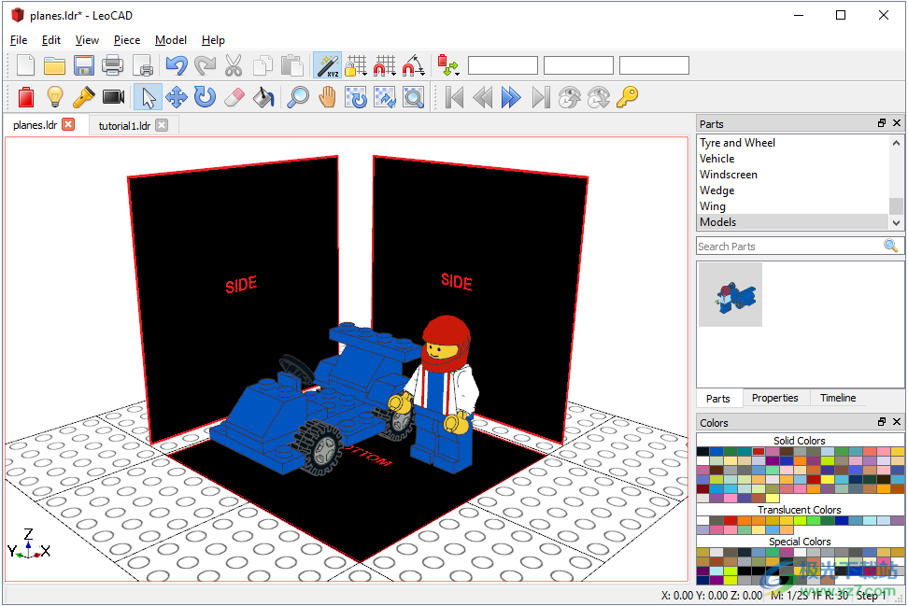Float the Parts panel with undock button
This screenshot has height=606, width=908.
[x=881, y=123]
